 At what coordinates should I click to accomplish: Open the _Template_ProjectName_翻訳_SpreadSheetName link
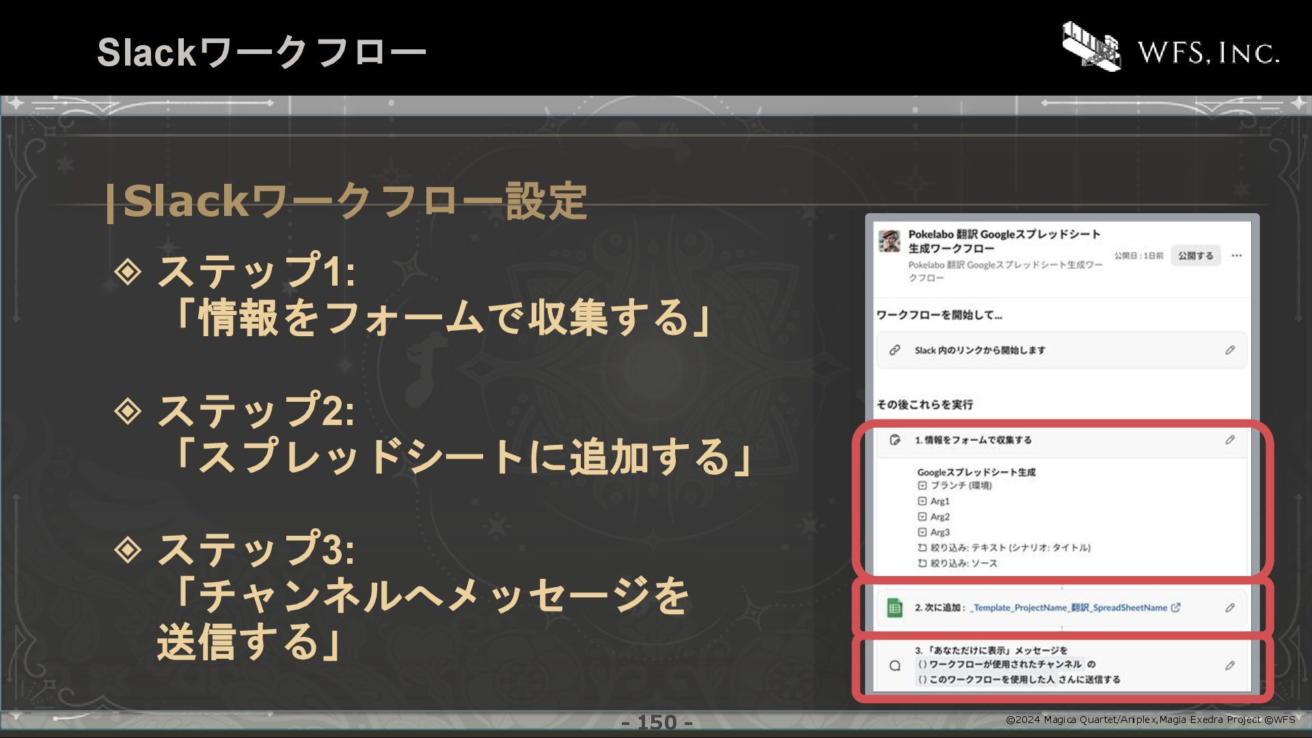[1069, 607]
